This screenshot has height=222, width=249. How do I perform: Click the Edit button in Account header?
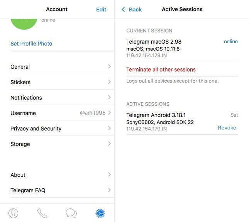click(x=101, y=10)
